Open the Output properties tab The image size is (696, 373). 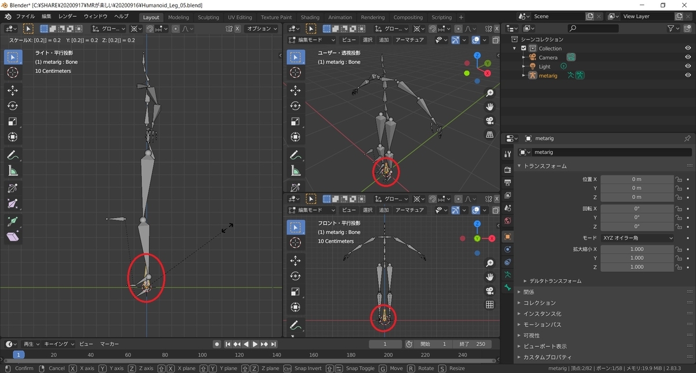point(507,182)
